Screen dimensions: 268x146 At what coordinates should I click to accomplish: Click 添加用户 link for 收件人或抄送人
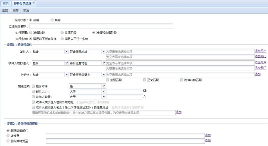coord(260,62)
